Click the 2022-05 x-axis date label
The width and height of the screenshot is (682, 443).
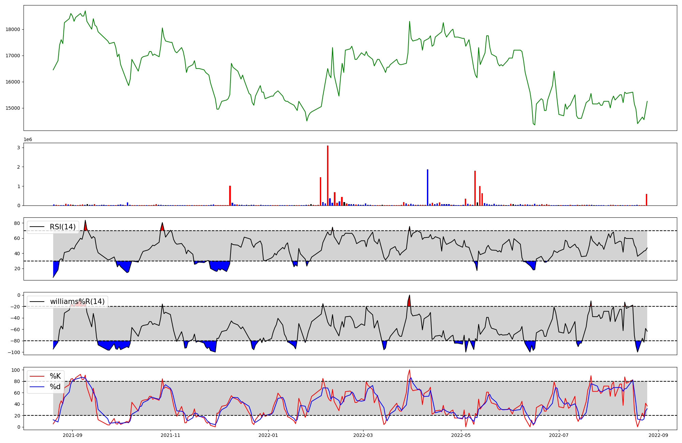(x=461, y=435)
